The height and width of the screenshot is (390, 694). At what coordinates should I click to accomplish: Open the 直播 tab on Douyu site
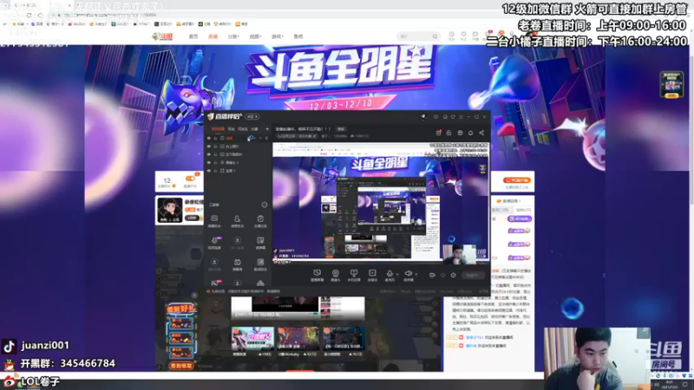[x=213, y=36]
